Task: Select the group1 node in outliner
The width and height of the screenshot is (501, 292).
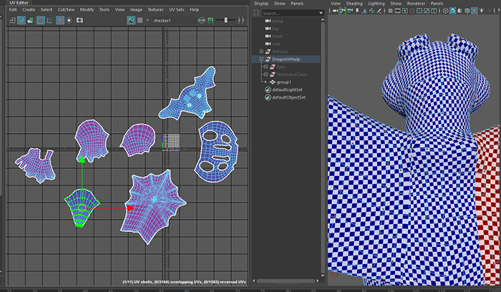Action: click(286, 82)
